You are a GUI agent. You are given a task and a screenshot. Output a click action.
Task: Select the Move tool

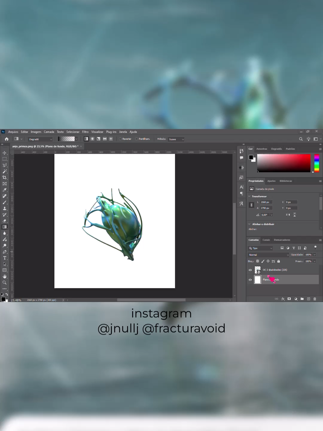tap(4, 153)
